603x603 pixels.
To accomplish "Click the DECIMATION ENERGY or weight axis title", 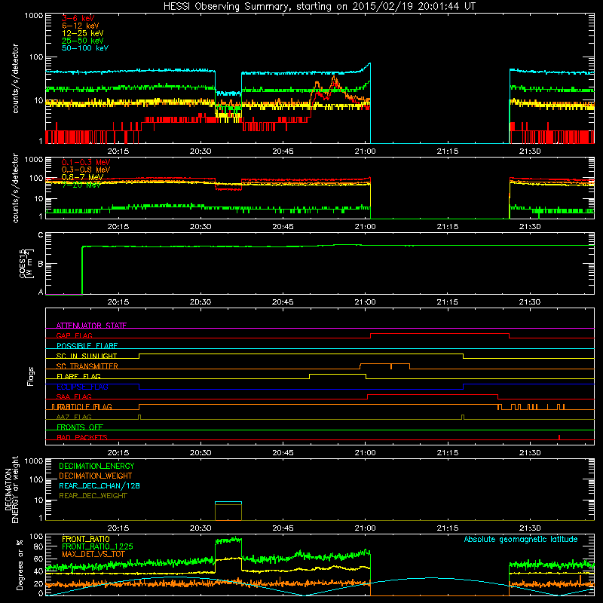I will pyautogui.click(x=11, y=489).
